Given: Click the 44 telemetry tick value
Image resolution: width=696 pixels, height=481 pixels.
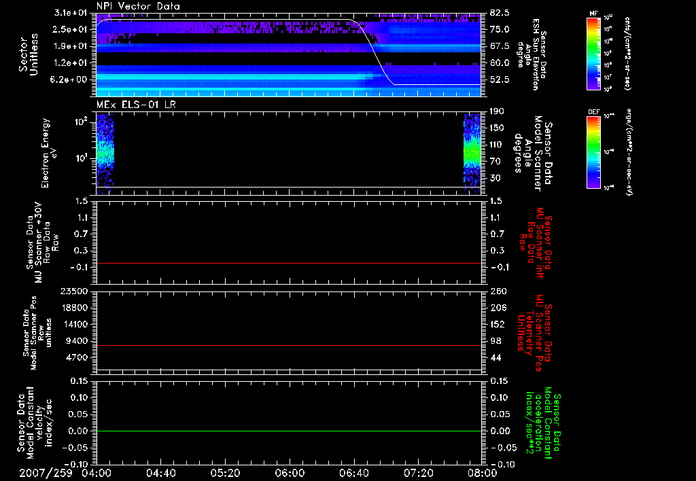Looking at the screenshot, I should point(495,357).
